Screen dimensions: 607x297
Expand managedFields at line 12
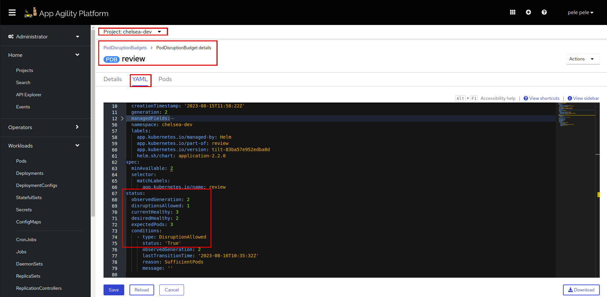(122, 118)
